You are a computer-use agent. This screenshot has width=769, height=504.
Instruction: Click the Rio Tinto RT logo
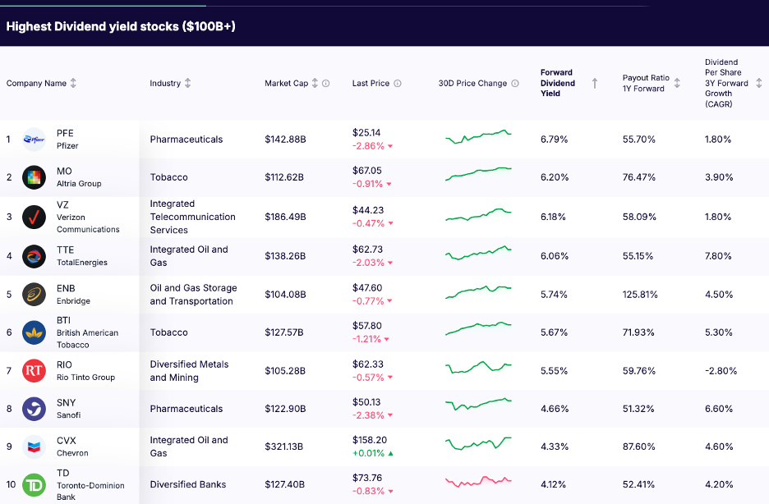(x=34, y=371)
